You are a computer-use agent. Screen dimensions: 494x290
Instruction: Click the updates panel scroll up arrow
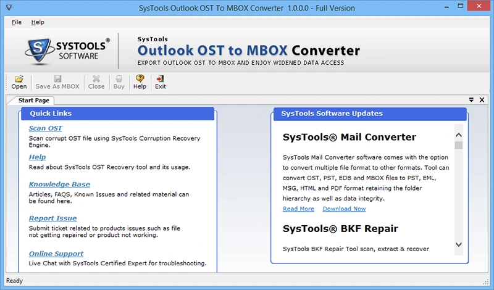[x=459, y=135]
